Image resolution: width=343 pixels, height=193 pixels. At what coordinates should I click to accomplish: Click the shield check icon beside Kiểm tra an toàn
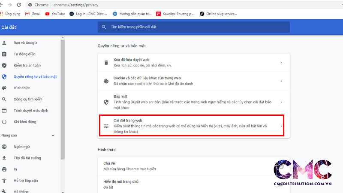4,66
